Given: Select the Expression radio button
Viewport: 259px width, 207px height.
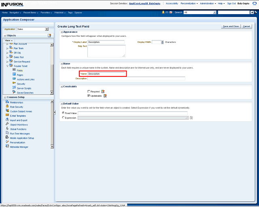Looking at the screenshot, I should tap(63, 118).
